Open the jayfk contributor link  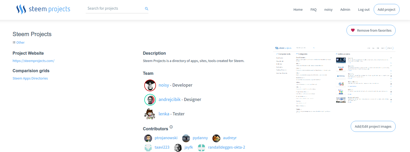click(189, 147)
